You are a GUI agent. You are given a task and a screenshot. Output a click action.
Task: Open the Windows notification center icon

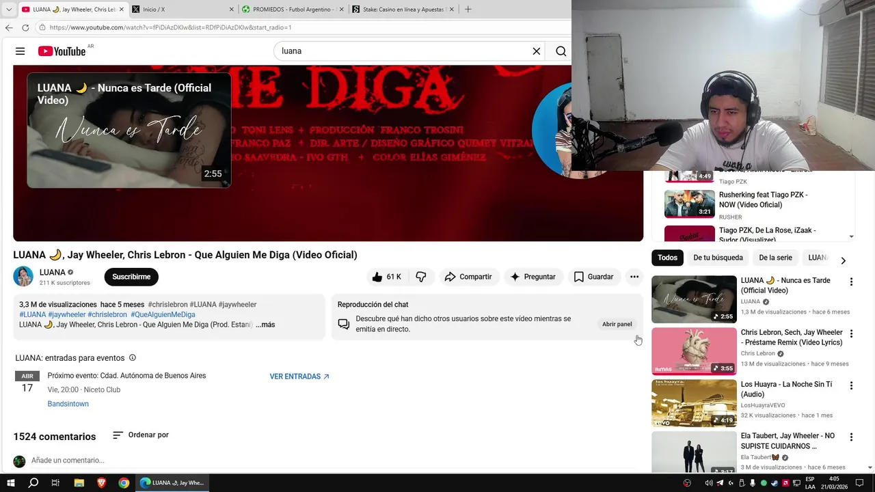tap(860, 483)
